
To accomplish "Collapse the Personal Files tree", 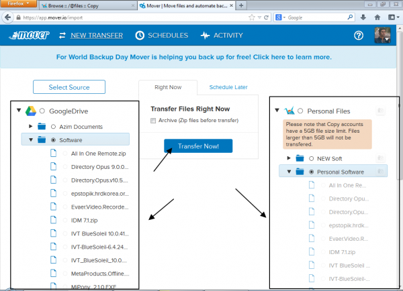I will coord(277,111).
